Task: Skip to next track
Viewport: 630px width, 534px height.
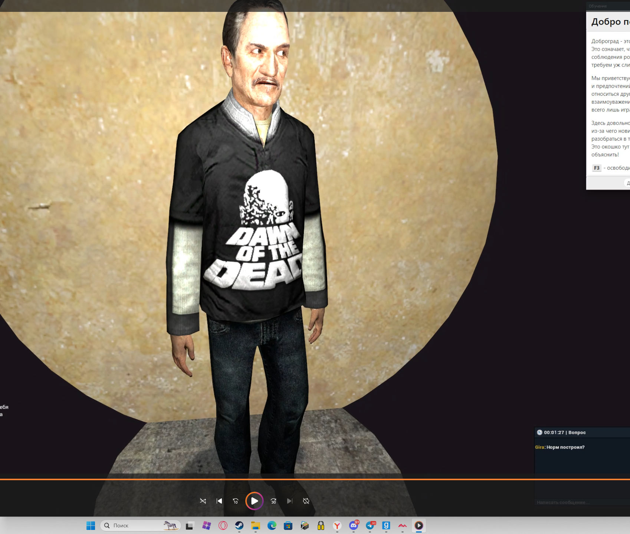Action: point(290,501)
